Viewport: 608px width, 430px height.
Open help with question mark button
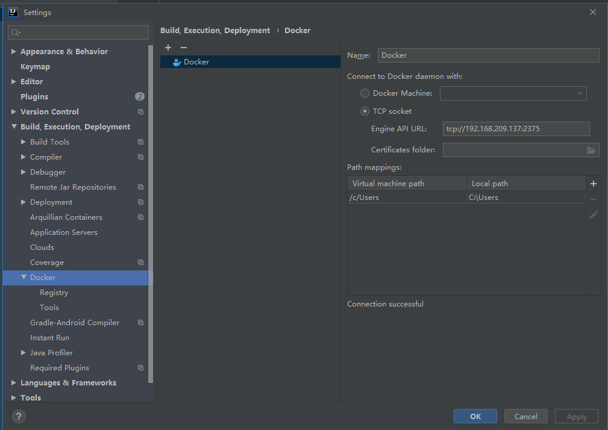pos(19,416)
